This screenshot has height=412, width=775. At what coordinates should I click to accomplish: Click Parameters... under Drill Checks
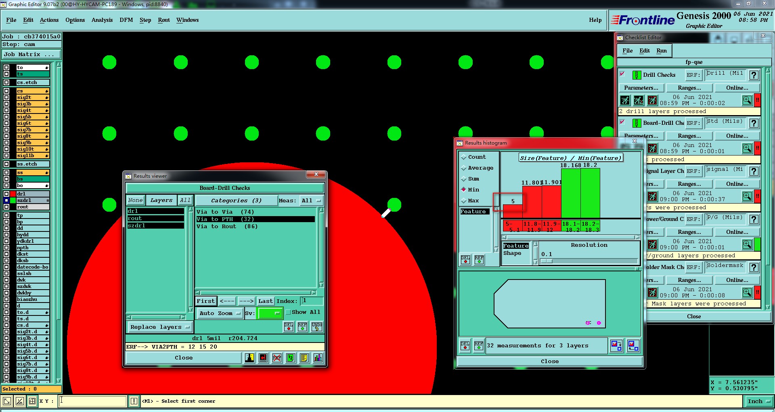(x=641, y=88)
